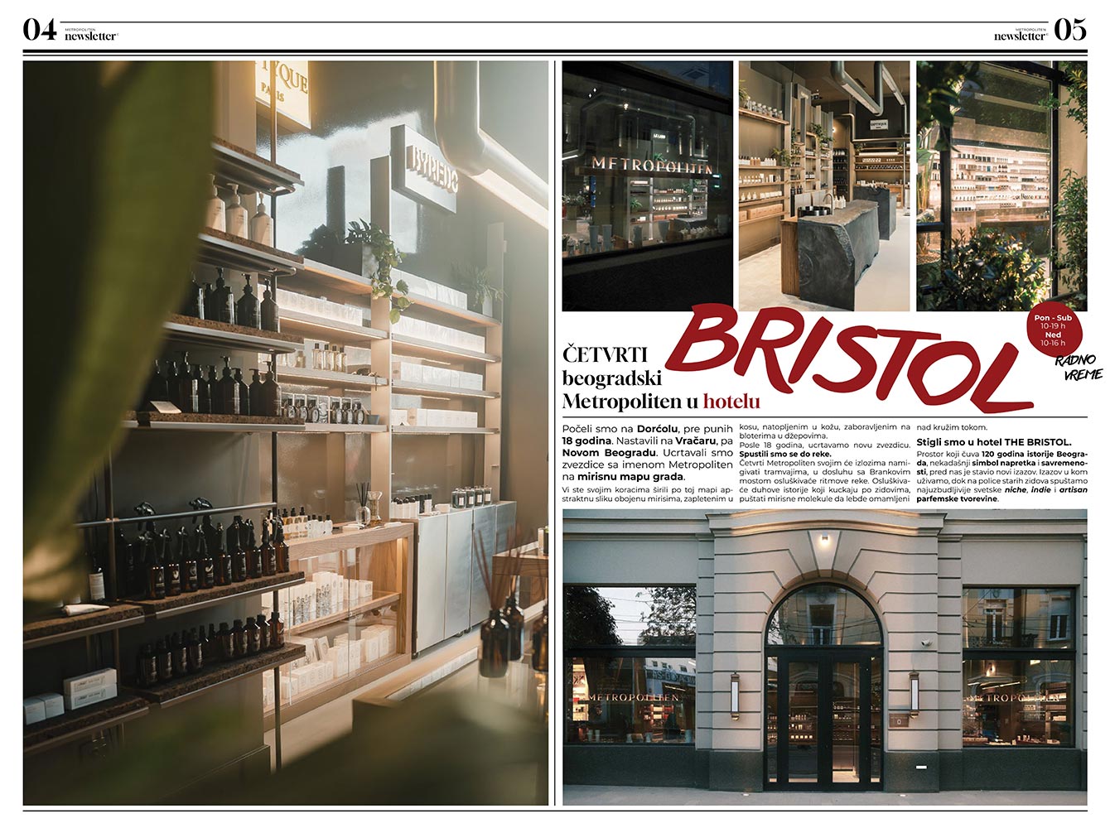Viewport: 1110px width, 828px height.
Task: Click the bold words "parfemske tvorevine"
Action: coord(957,498)
